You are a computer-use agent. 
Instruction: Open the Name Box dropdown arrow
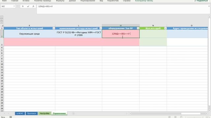coord(14,6)
